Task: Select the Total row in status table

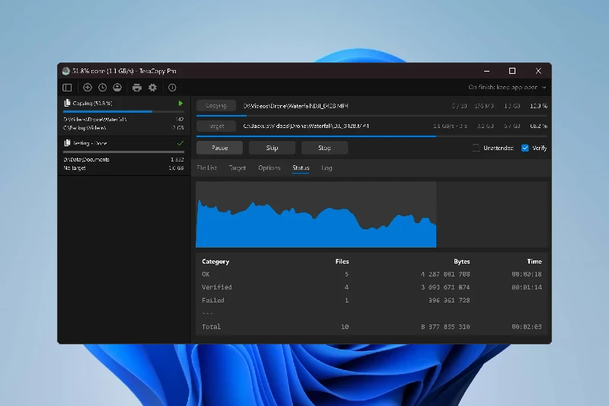Action: (x=371, y=327)
